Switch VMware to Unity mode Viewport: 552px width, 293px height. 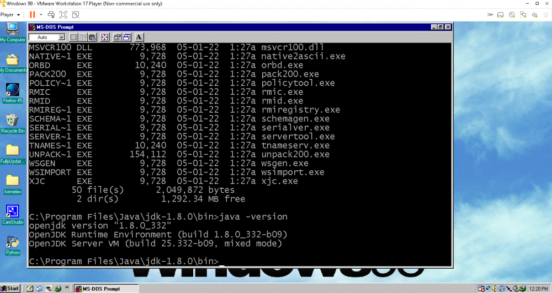(x=75, y=15)
